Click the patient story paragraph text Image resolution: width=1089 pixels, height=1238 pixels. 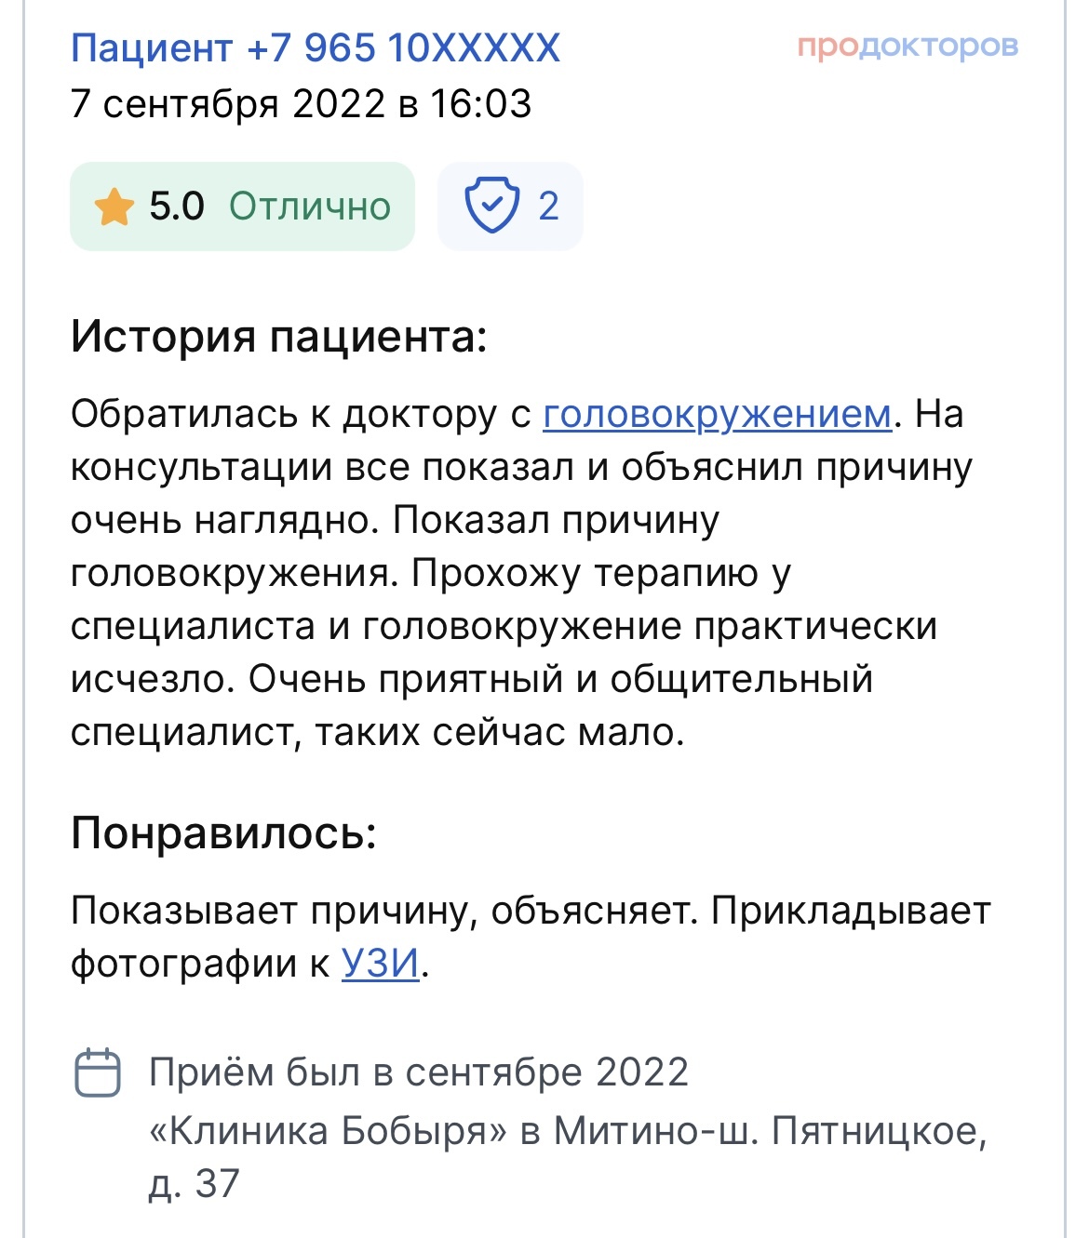pyautogui.click(x=503, y=573)
